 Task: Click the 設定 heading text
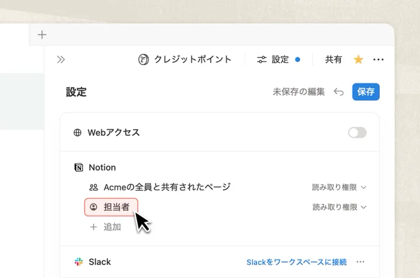[x=77, y=92]
